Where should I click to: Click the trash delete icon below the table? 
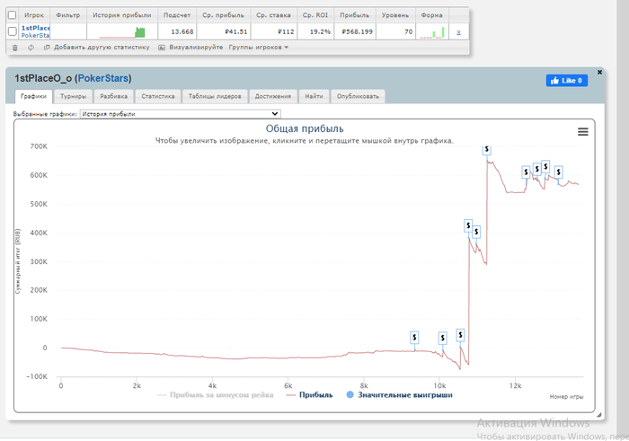pos(13,47)
